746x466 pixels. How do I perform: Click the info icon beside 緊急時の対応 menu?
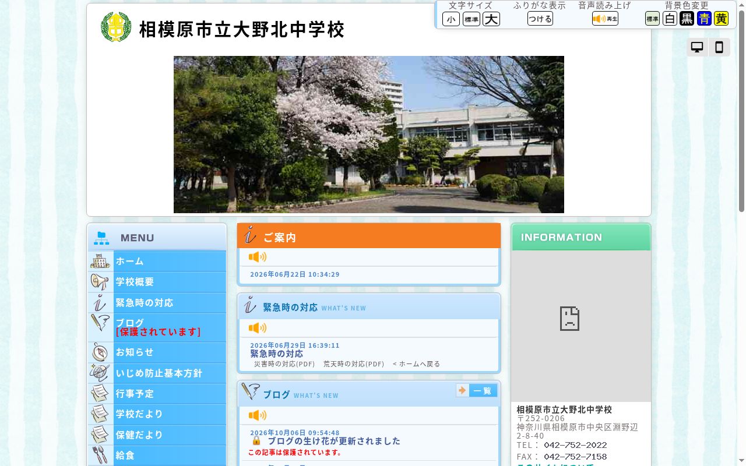point(100,303)
